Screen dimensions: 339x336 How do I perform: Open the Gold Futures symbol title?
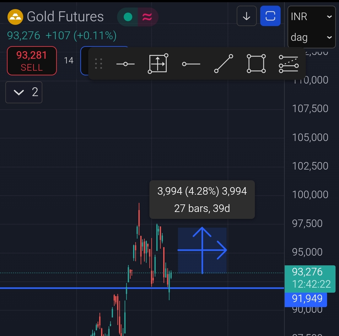point(65,17)
